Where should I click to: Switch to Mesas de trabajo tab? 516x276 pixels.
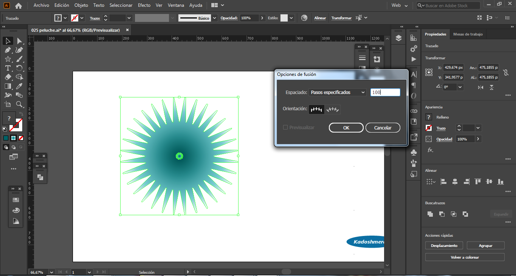[x=468, y=34]
